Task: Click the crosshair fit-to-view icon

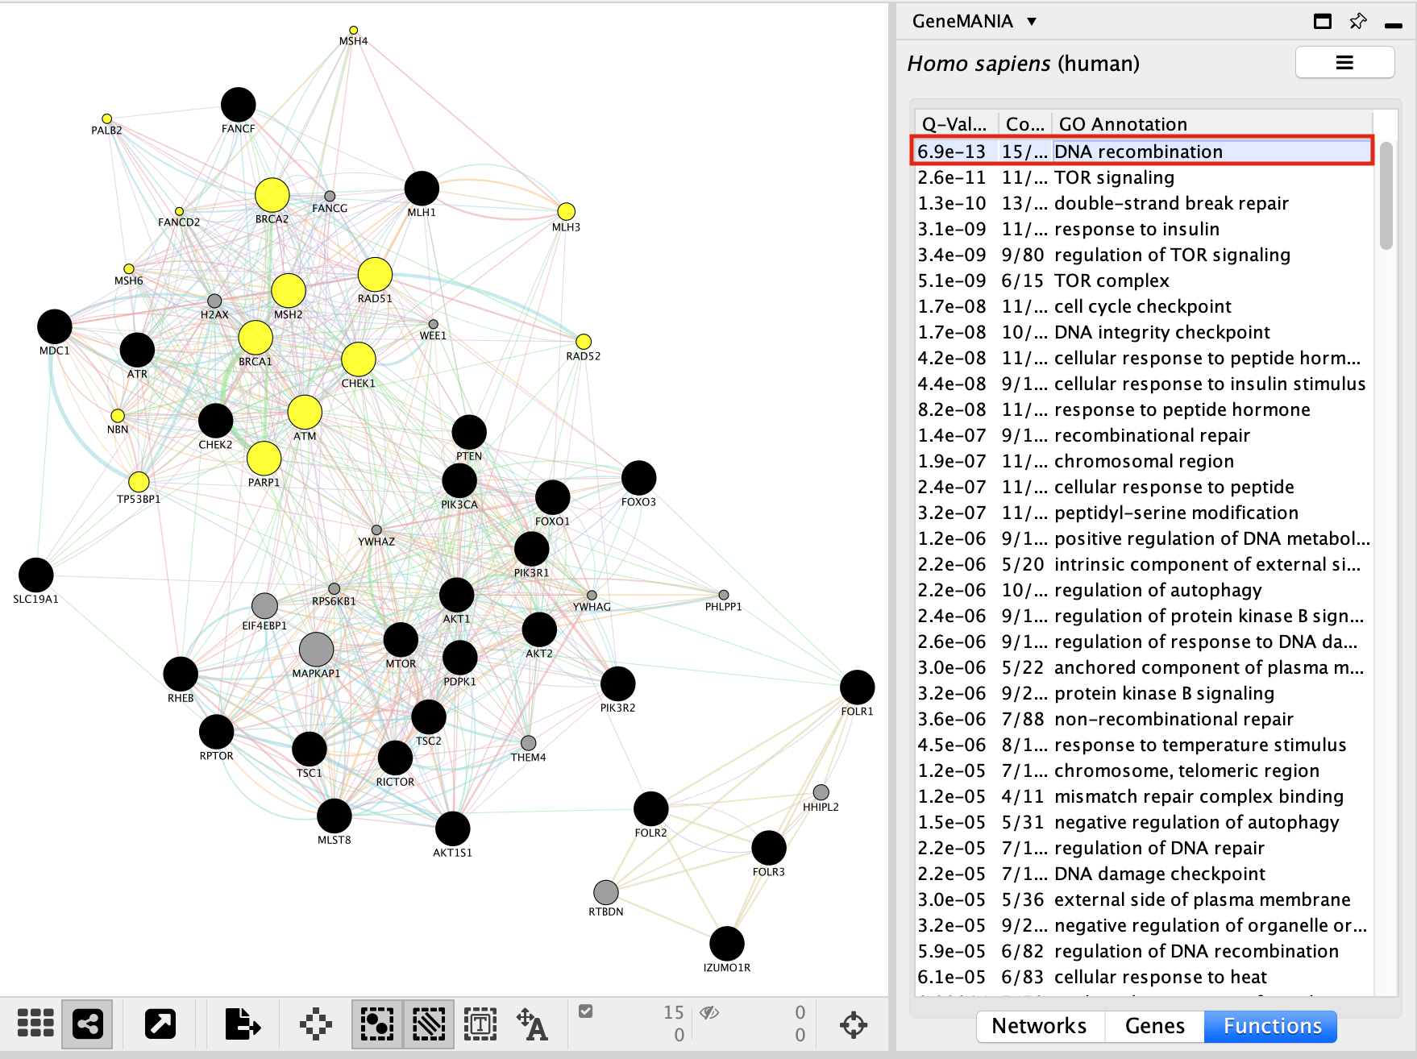Action: [x=853, y=1024]
